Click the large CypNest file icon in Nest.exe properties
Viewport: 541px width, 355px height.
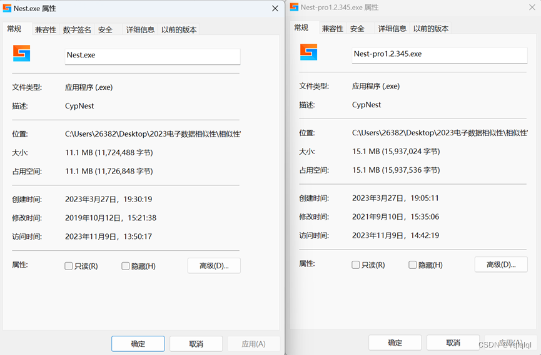[x=22, y=54]
